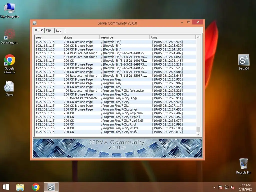Select 7-zip.dll resource row
256x192 pixels.
click(x=115, y=117)
